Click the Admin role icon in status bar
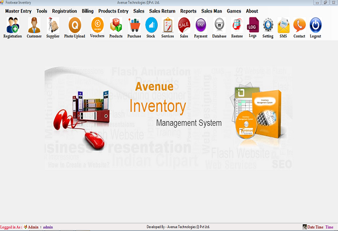Image resolution: width=338 pixels, height=231 pixels. tap(26, 226)
